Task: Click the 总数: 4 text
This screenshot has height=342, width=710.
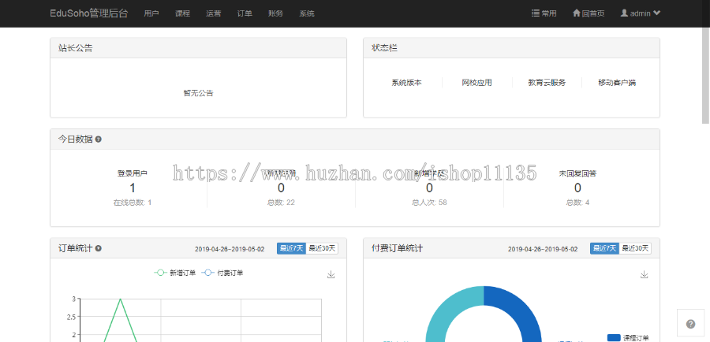Action: (577, 203)
